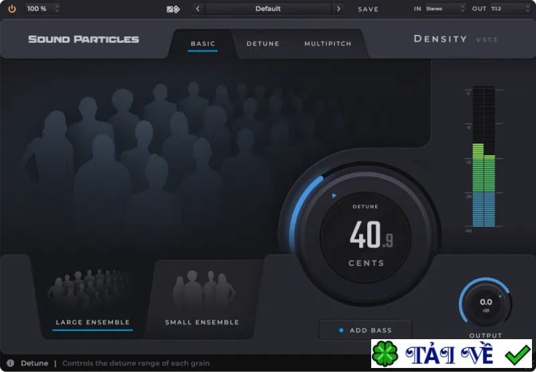The height and width of the screenshot is (372, 536).
Task: Switch to the Multipitch tab
Action: click(x=328, y=44)
